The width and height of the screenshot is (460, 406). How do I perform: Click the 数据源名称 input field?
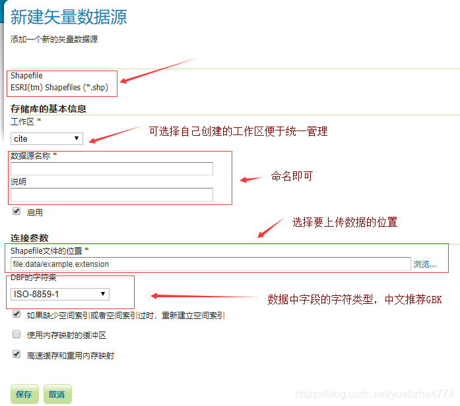click(x=112, y=169)
